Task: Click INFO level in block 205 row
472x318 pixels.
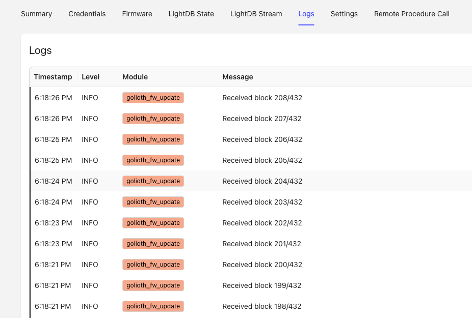Action: point(90,160)
